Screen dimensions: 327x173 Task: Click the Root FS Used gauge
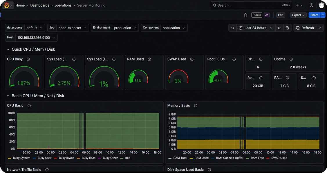click(x=218, y=77)
